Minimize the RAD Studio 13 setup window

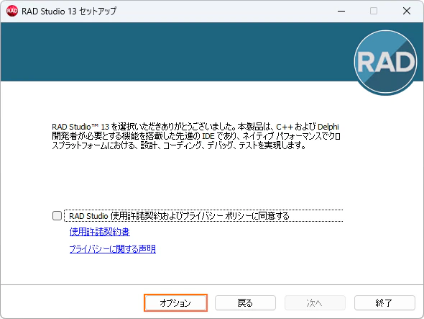click(341, 11)
